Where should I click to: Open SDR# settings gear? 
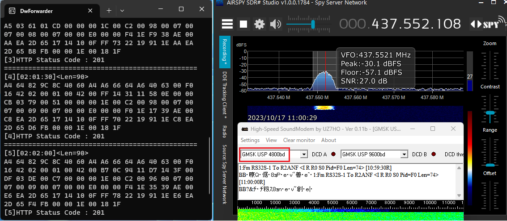pyautogui.click(x=259, y=24)
